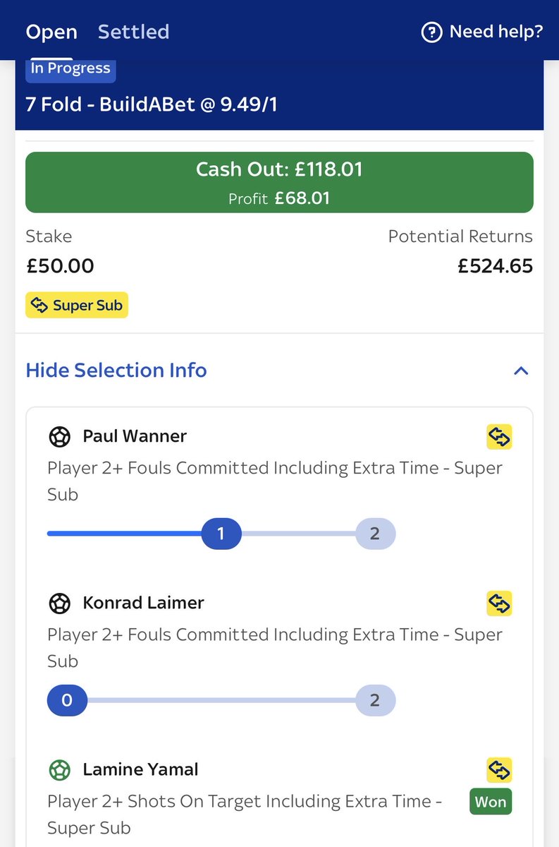Screen dimensions: 559x847
Task: Click Lamine Yamal's green football icon
Action: (59, 769)
